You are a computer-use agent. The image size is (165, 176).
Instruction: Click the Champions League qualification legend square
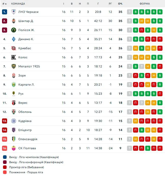[x=5, y=157]
